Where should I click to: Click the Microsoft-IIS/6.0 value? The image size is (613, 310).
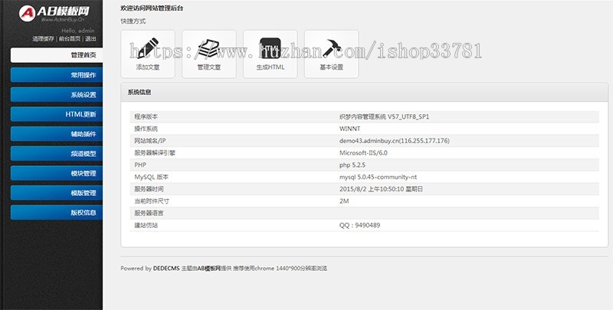(x=363, y=153)
